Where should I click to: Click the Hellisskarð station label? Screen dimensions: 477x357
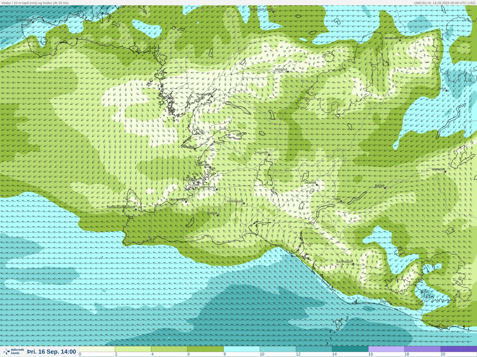235,201
